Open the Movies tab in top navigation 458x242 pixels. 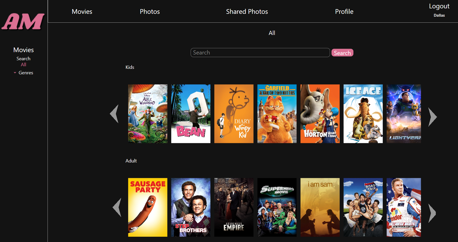82,11
